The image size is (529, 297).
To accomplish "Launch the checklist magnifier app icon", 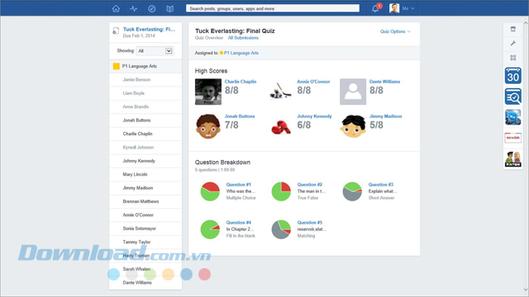I will pyautogui.click(x=512, y=97).
